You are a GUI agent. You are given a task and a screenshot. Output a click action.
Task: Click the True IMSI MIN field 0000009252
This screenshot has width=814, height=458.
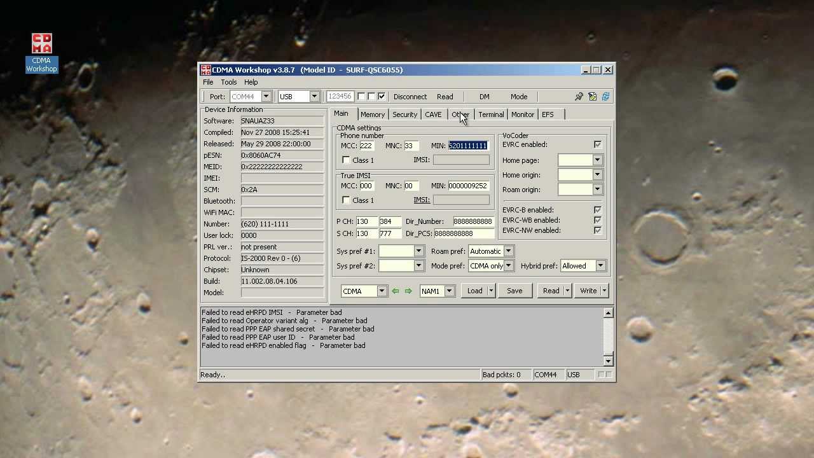pos(469,186)
